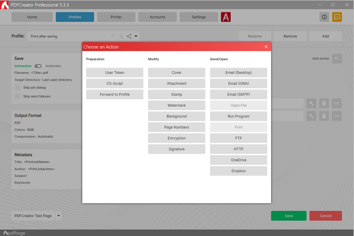The height and width of the screenshot is (236, 354).
Task: Delete an action using the trash icon
Action: point(324,103)
